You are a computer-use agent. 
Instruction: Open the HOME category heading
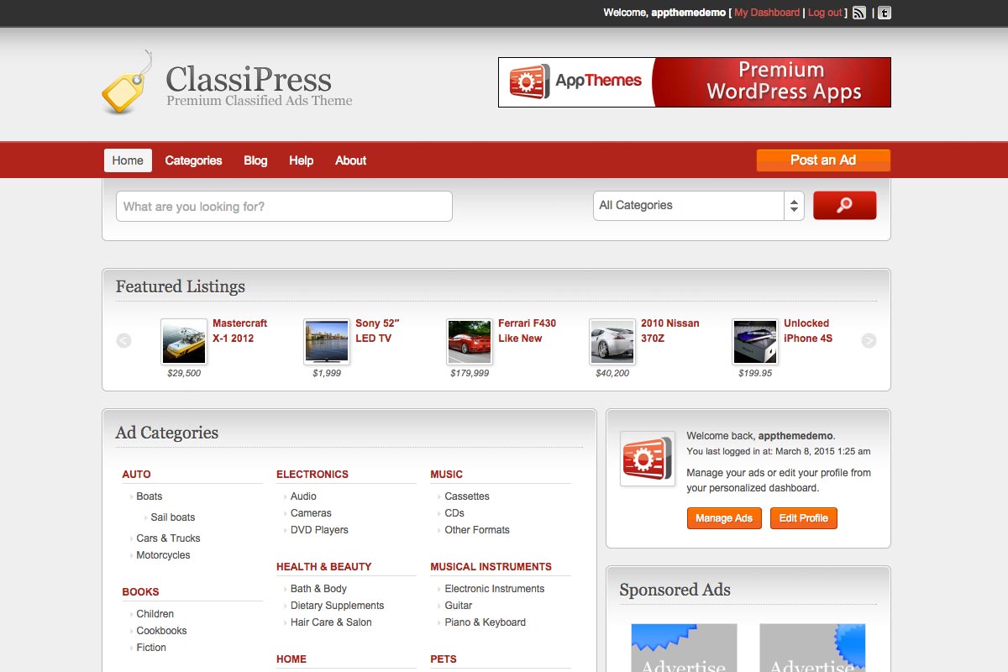pos(291,659)
